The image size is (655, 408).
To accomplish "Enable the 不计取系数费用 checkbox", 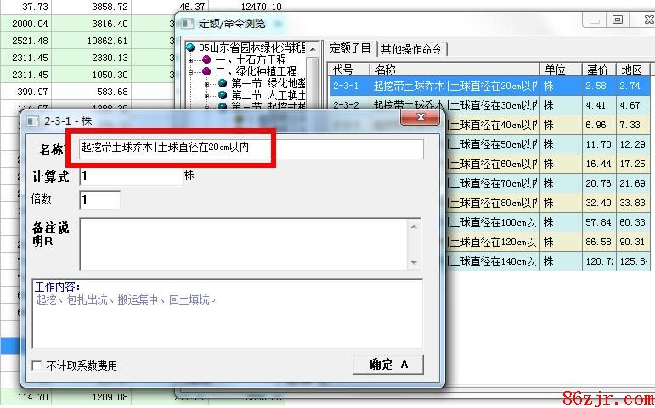I will coord(37,366).
